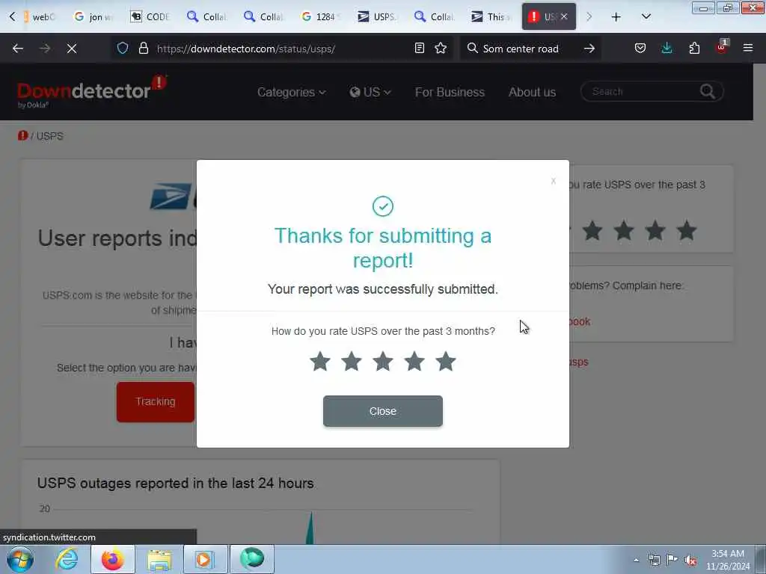This screenshot has height=574, width=766.
Task: Close the active Downdetector tab
Action: (x=564, y=16)
